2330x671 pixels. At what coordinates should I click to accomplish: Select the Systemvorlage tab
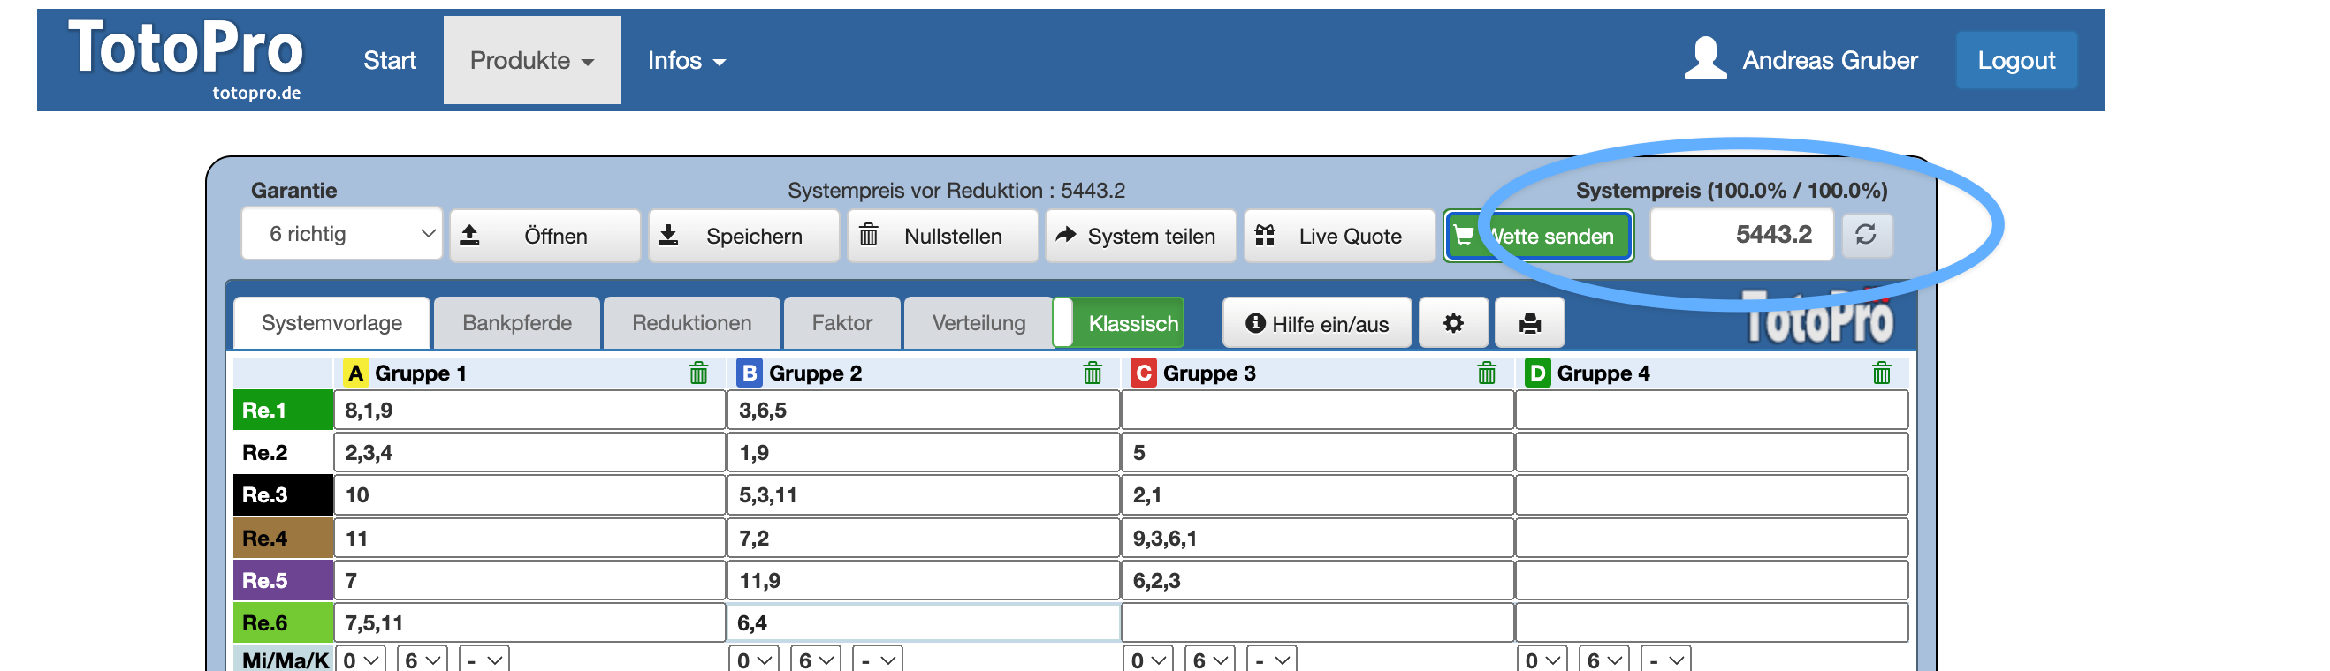(x=332, y=323)
